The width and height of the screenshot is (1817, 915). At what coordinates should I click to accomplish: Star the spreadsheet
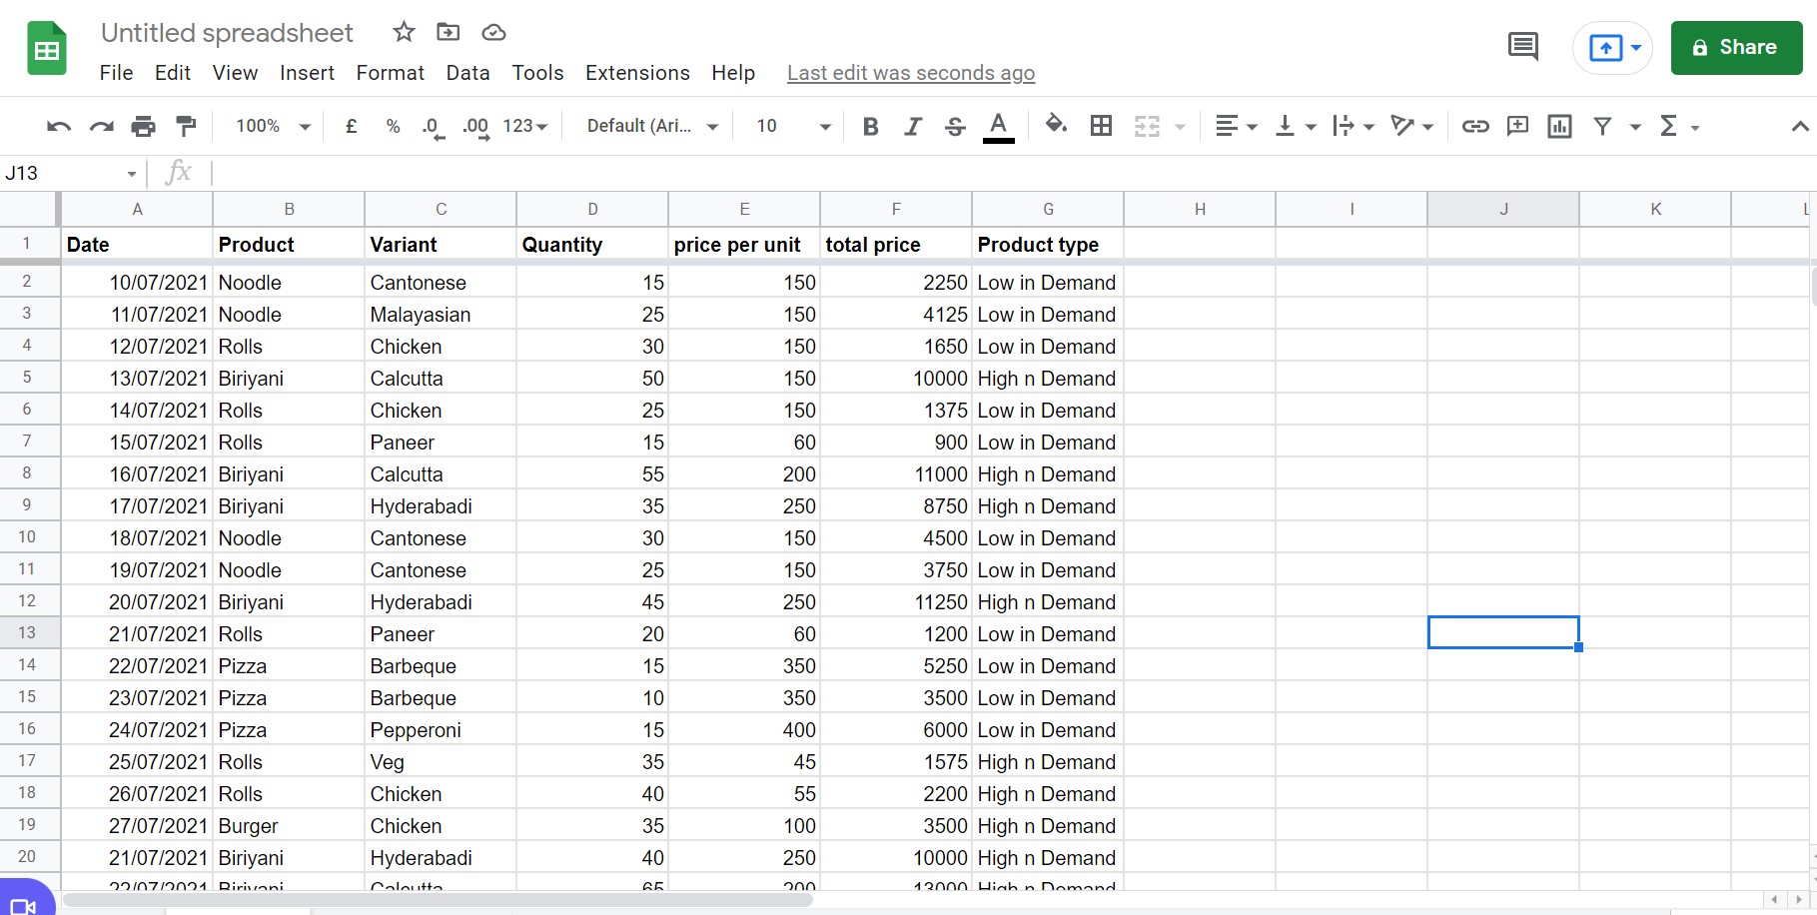coord(404,32)
